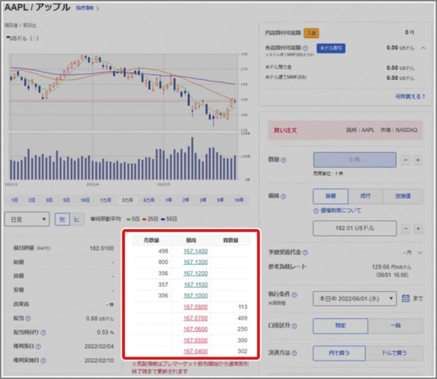
Task: Click ask price 167.1400 in order book
Action: point(195,251)
